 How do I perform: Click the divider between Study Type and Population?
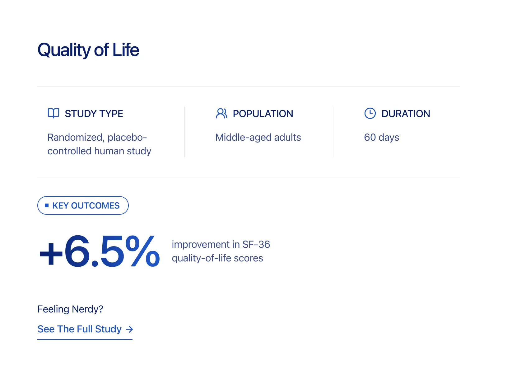coord(184,132)
